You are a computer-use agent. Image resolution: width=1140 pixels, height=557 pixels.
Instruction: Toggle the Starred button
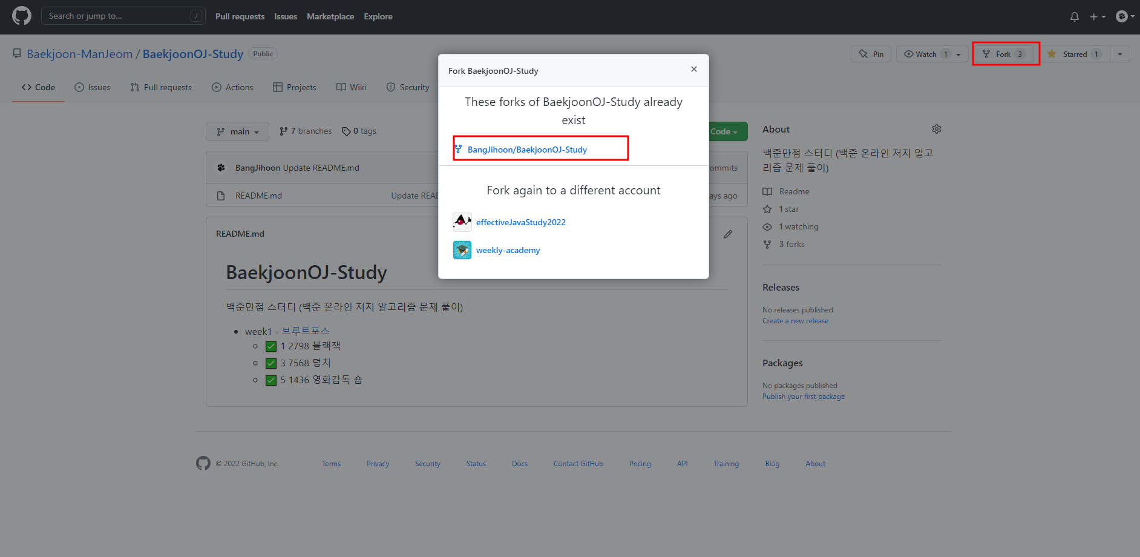(x=1075, y=54)
